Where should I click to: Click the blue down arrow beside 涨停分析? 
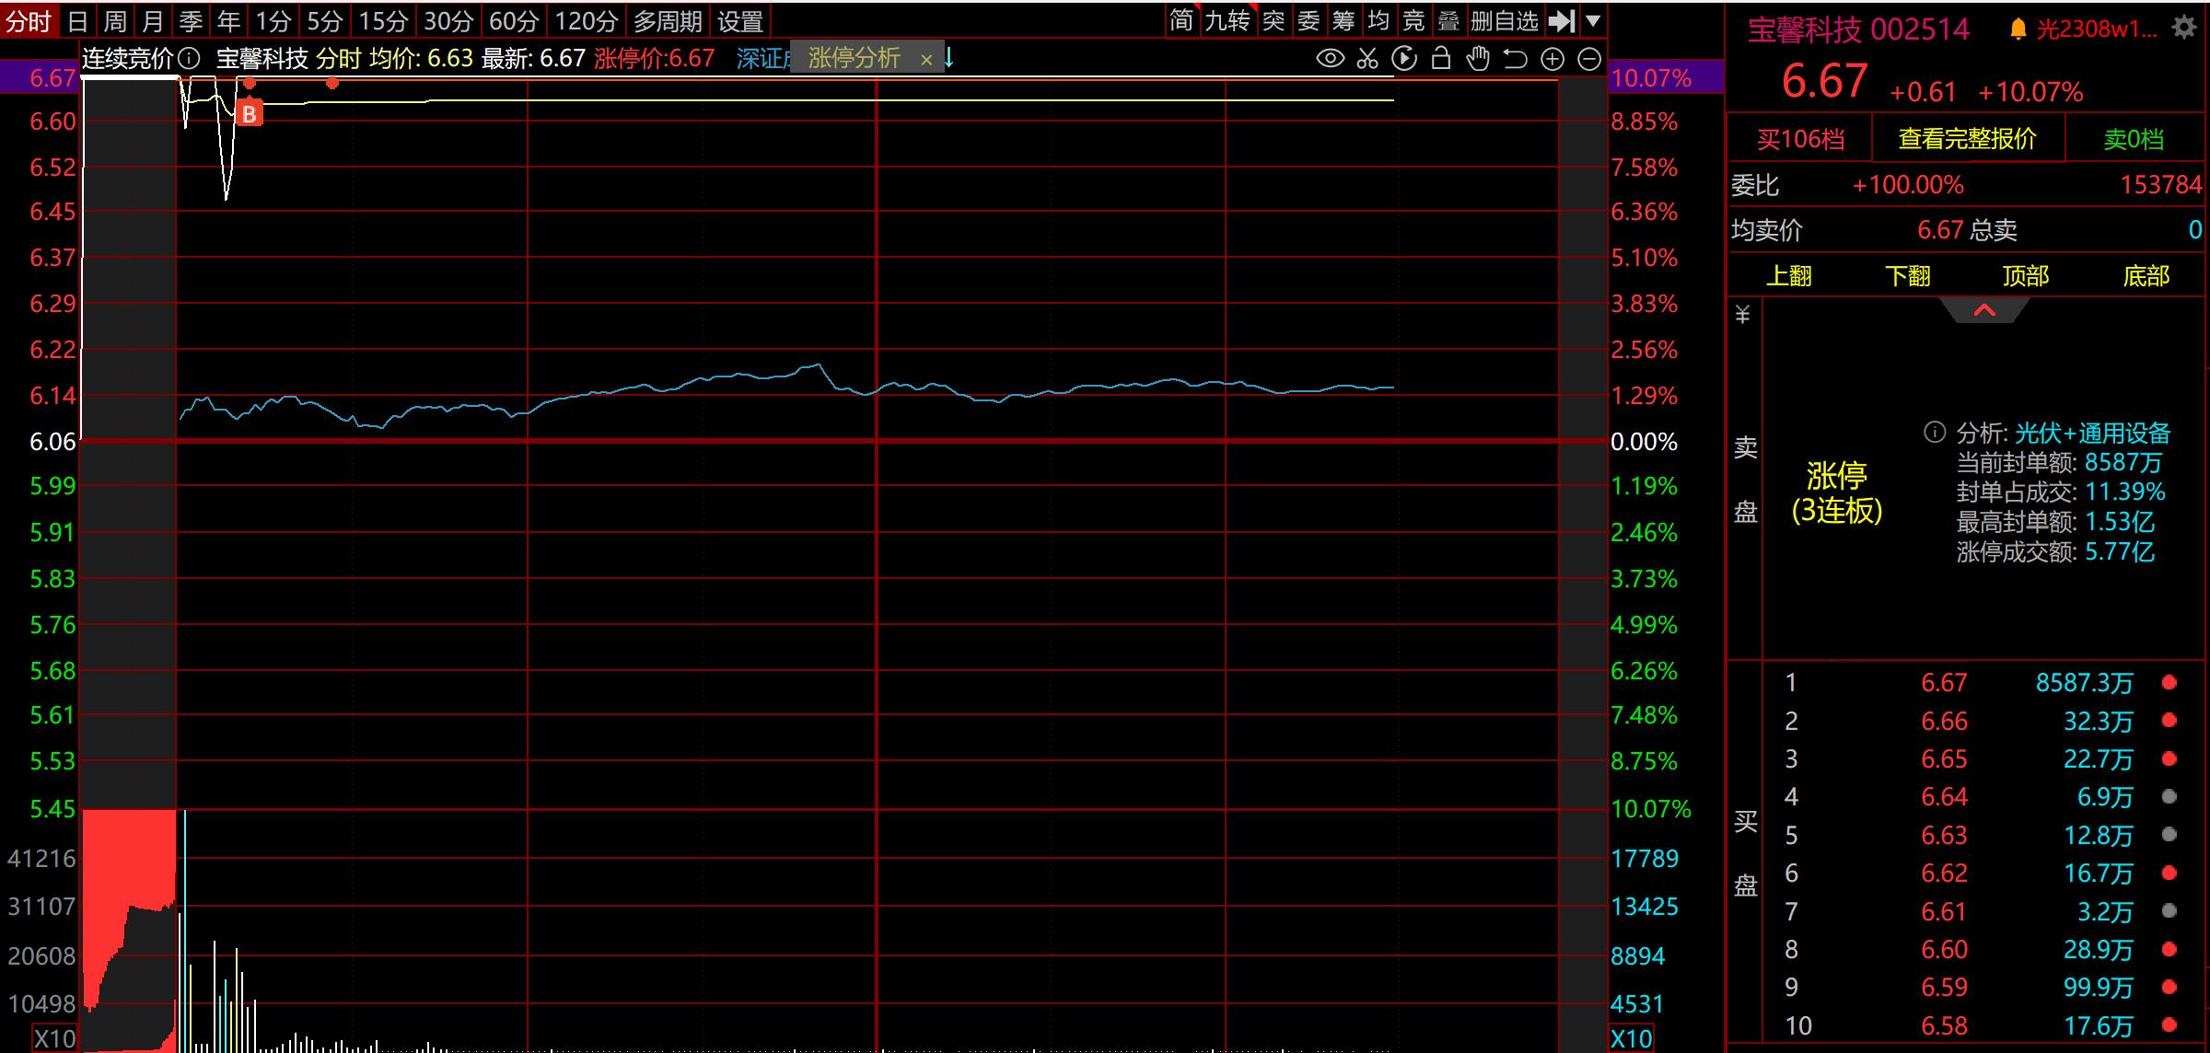(x=949, y=59)
